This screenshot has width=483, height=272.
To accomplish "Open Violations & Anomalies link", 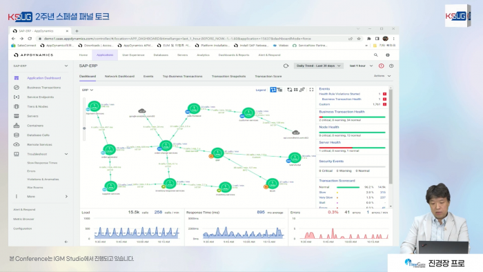I will pos(43,179).
